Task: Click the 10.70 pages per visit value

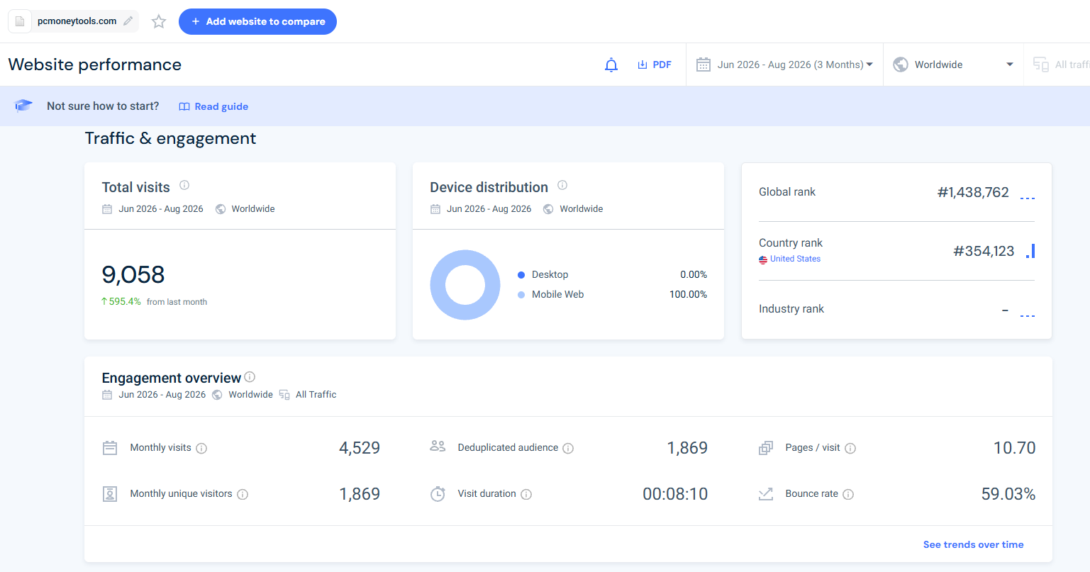Action: point(1015,448)
